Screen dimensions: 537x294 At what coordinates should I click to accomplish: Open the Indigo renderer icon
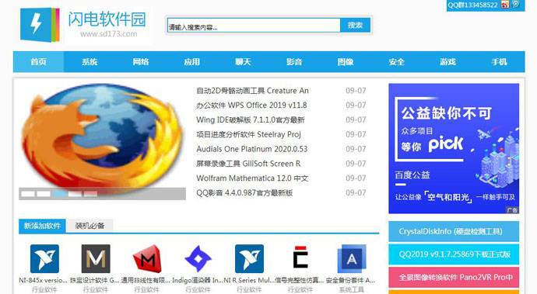click(x=198, y=258)
